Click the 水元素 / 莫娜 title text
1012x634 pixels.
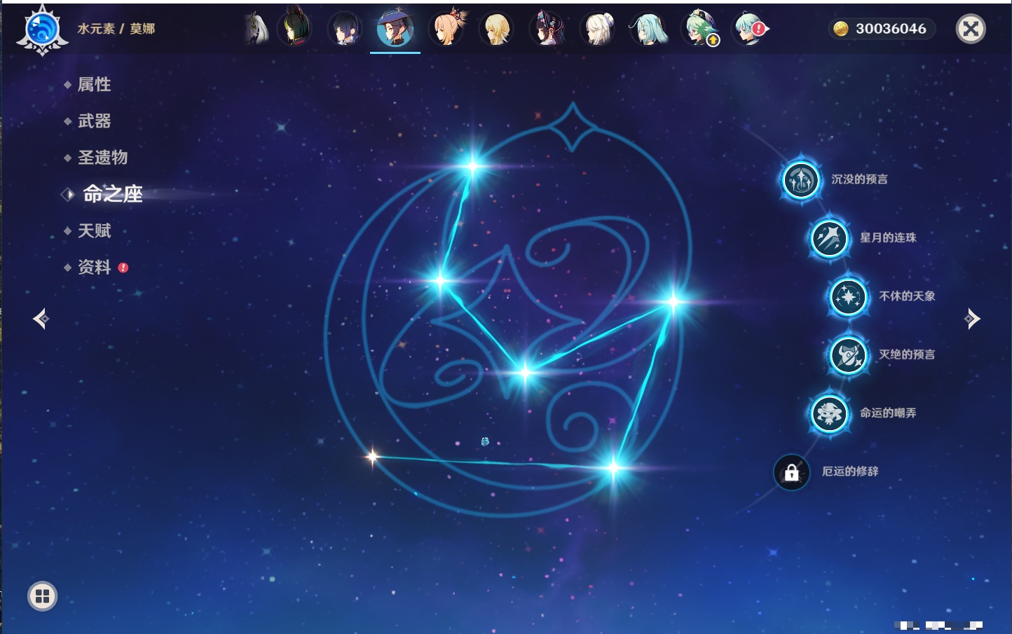pos(116,29)
